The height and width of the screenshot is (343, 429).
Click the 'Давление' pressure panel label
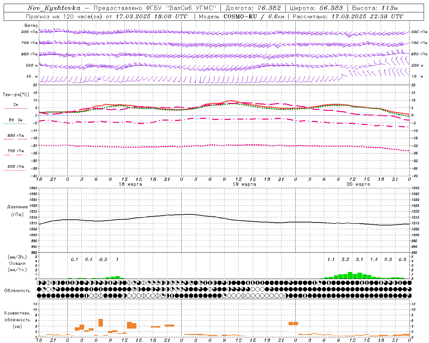17,207
